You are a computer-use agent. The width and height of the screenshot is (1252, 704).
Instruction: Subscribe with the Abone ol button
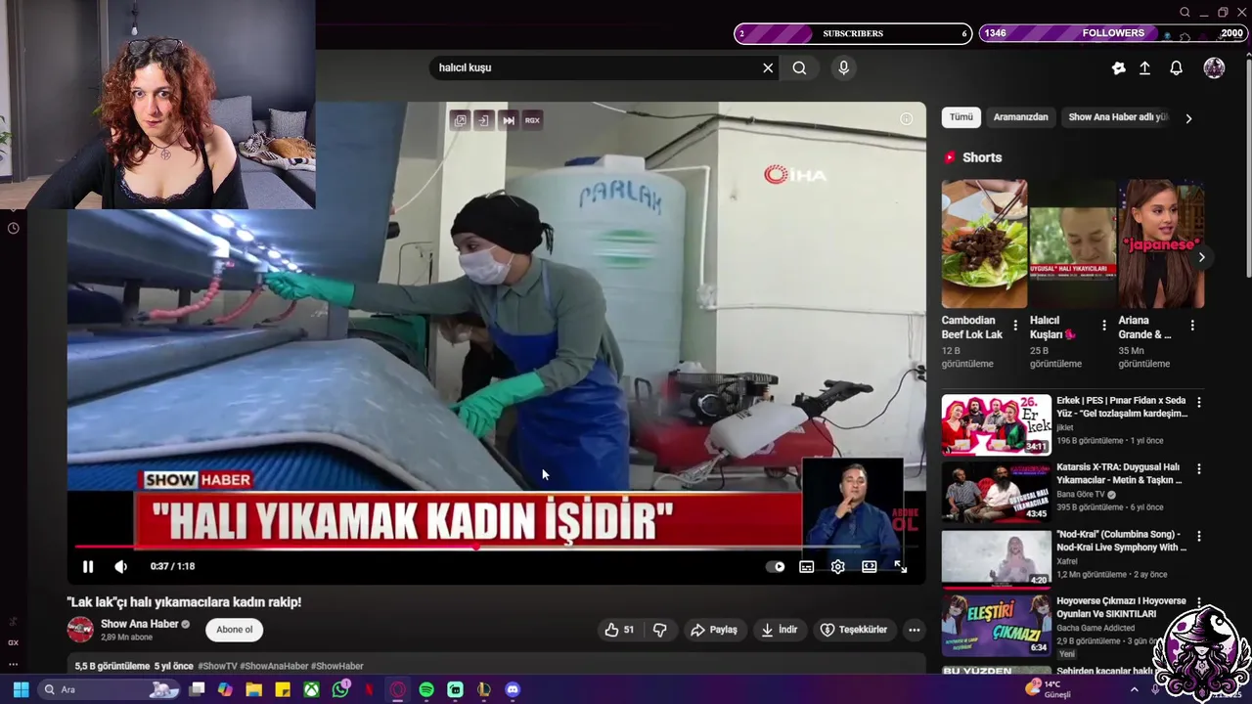pos(235,630)
